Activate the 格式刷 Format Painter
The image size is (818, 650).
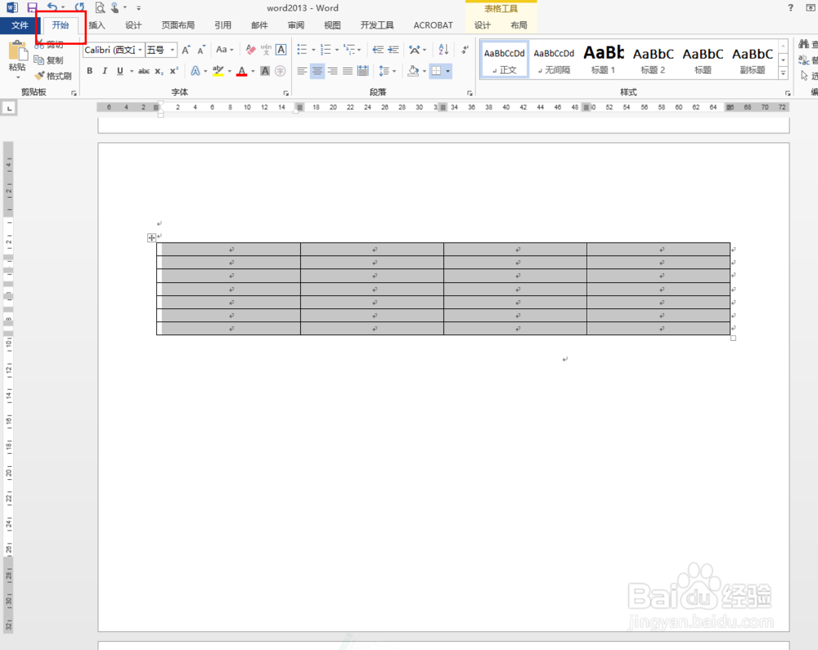point(53,76)
